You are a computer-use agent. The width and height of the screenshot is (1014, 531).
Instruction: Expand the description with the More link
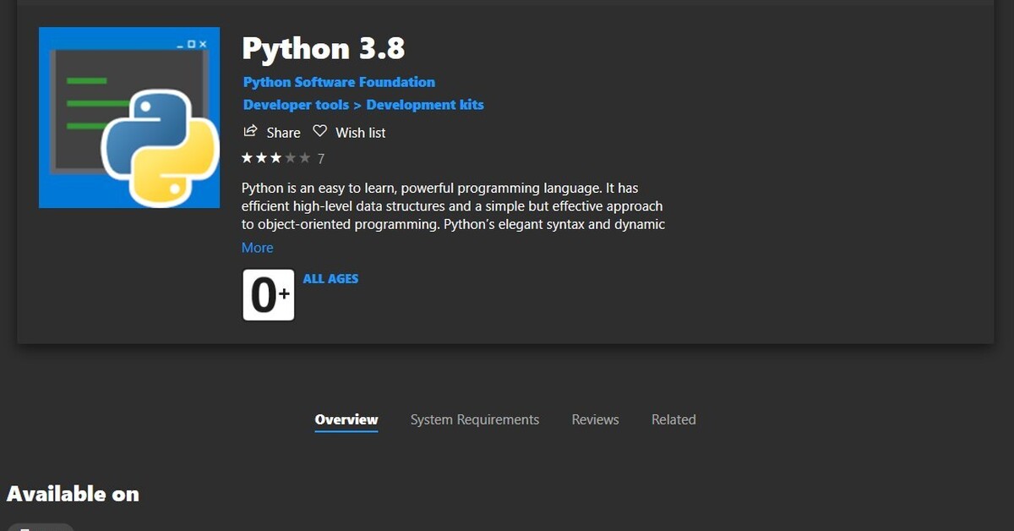pos(257,248)
